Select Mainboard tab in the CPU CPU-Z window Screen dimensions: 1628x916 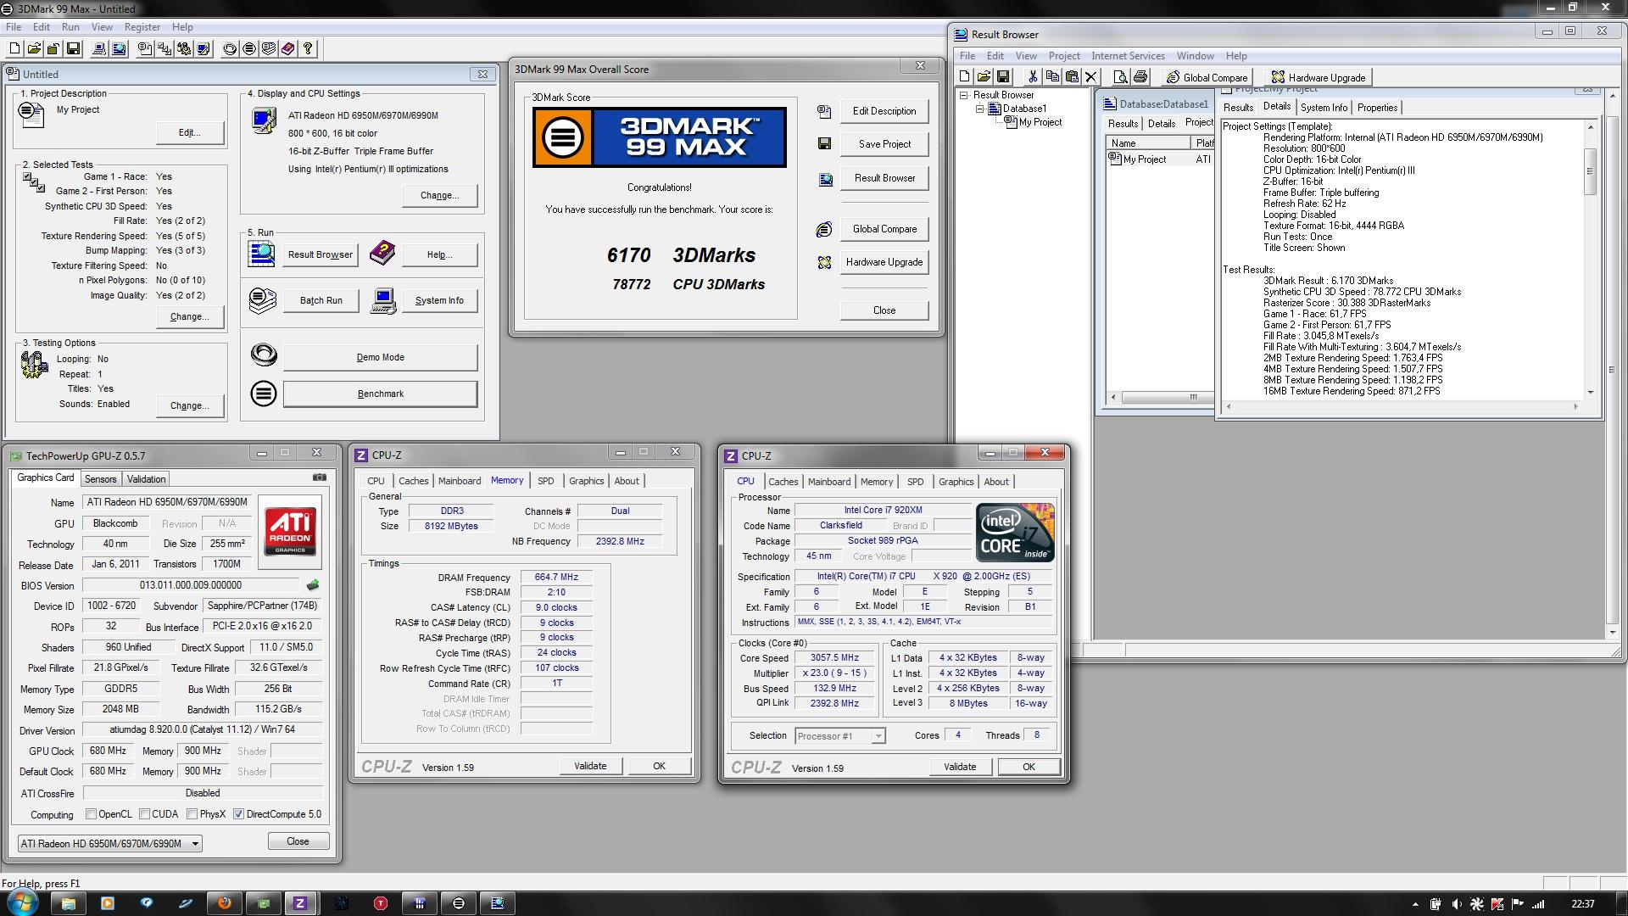[x=829, y=482]
